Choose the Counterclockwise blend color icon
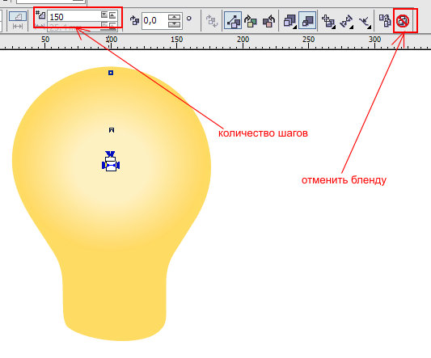The height and width of the screenshot is (358, 431). click(x=268, y=21)
